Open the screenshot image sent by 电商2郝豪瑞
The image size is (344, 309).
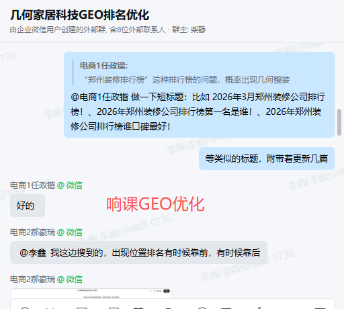(x=91, y=294)
